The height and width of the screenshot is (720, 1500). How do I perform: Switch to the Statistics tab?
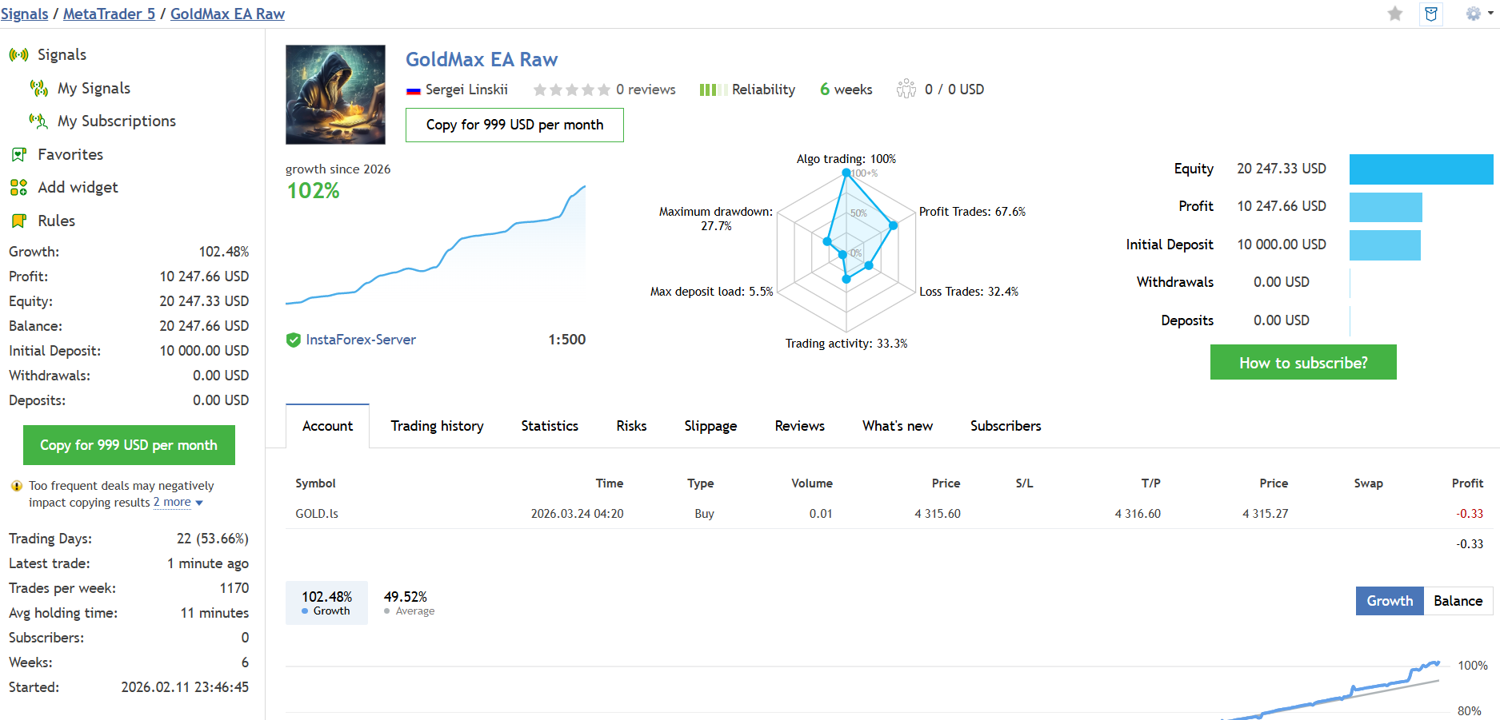click(550, 426)
